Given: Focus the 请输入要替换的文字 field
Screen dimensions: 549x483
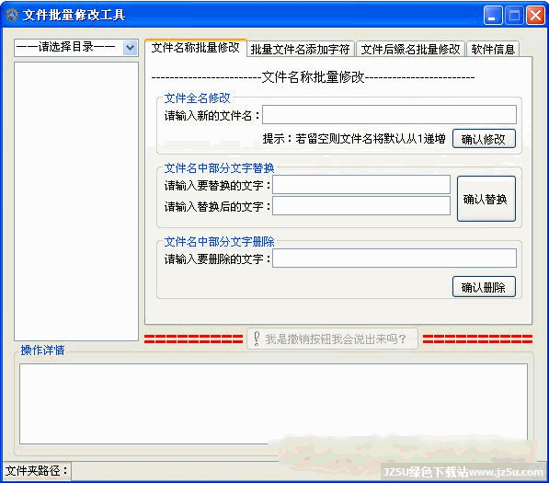Looking at the screenshot, I should pos(361,185).
